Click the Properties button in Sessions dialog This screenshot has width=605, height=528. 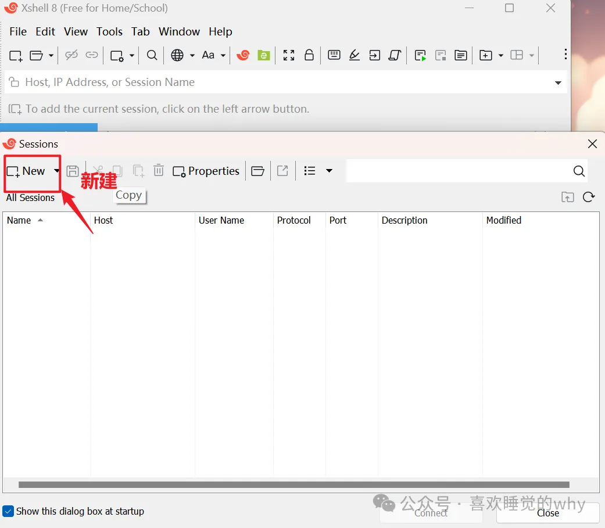point(206,171)
